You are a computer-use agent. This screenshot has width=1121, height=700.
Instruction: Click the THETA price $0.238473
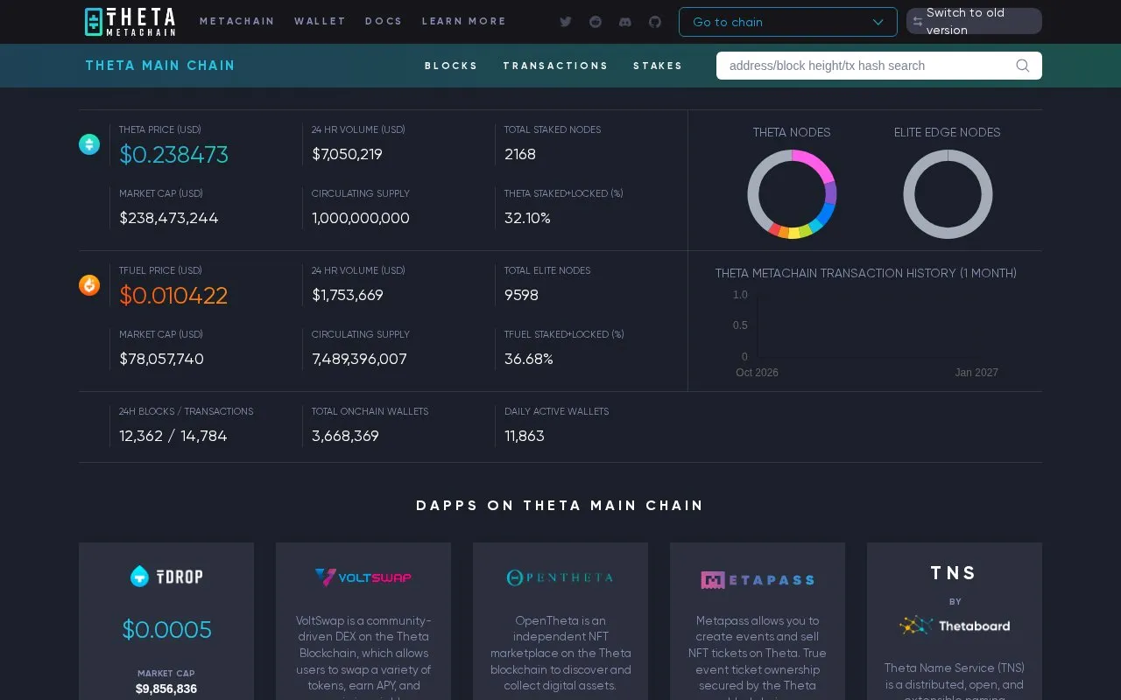(x=173, y=155)
